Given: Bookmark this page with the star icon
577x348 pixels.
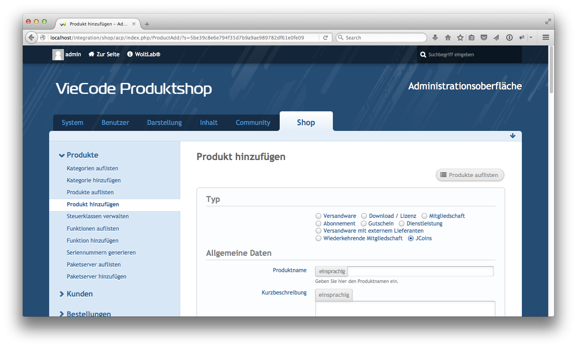Looking at the screenshot, I should [x=460, y=38].
